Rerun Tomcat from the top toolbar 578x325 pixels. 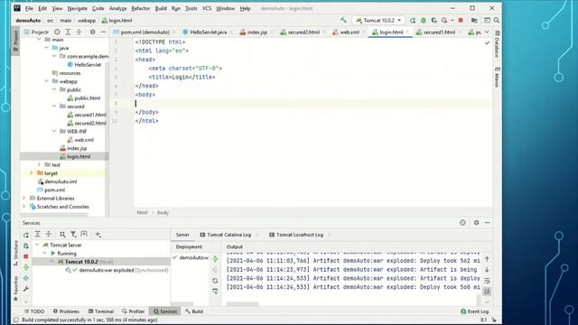pyautogui.click(x=413, y=20)
